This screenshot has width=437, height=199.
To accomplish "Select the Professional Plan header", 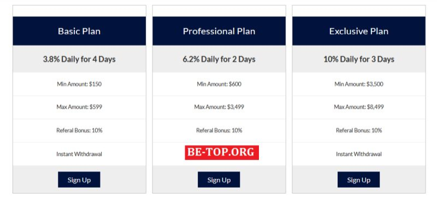I will click(219, 31).
